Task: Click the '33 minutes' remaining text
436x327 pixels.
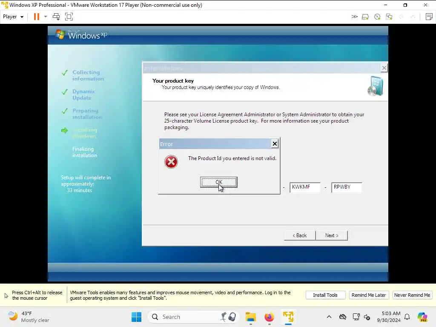Action: (x=80, y=190)
